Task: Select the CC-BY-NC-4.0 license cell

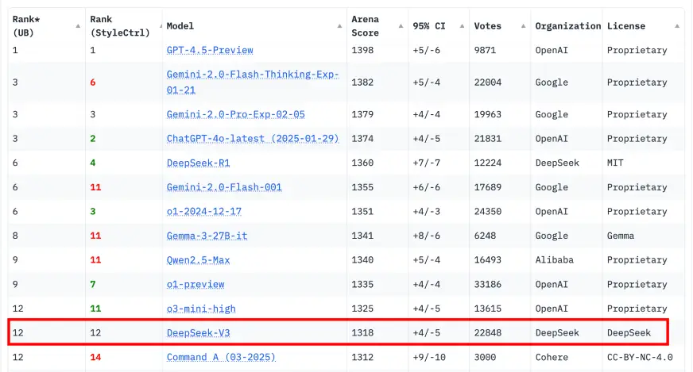Action: (640, 357)
